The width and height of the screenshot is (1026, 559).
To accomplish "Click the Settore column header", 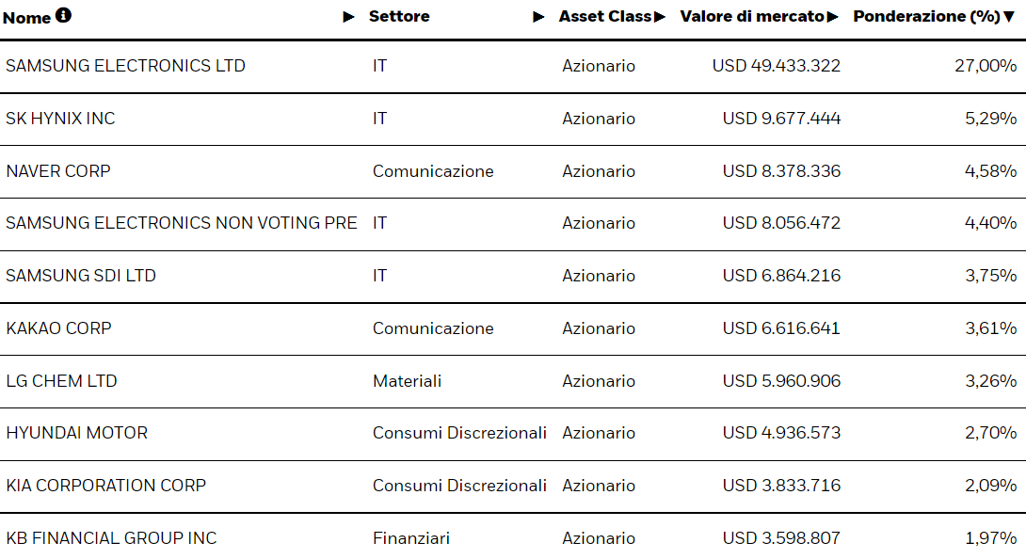I will pos(399,17).
